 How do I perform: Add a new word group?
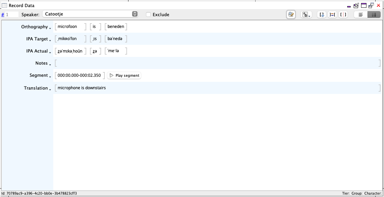tap(321, 14)
